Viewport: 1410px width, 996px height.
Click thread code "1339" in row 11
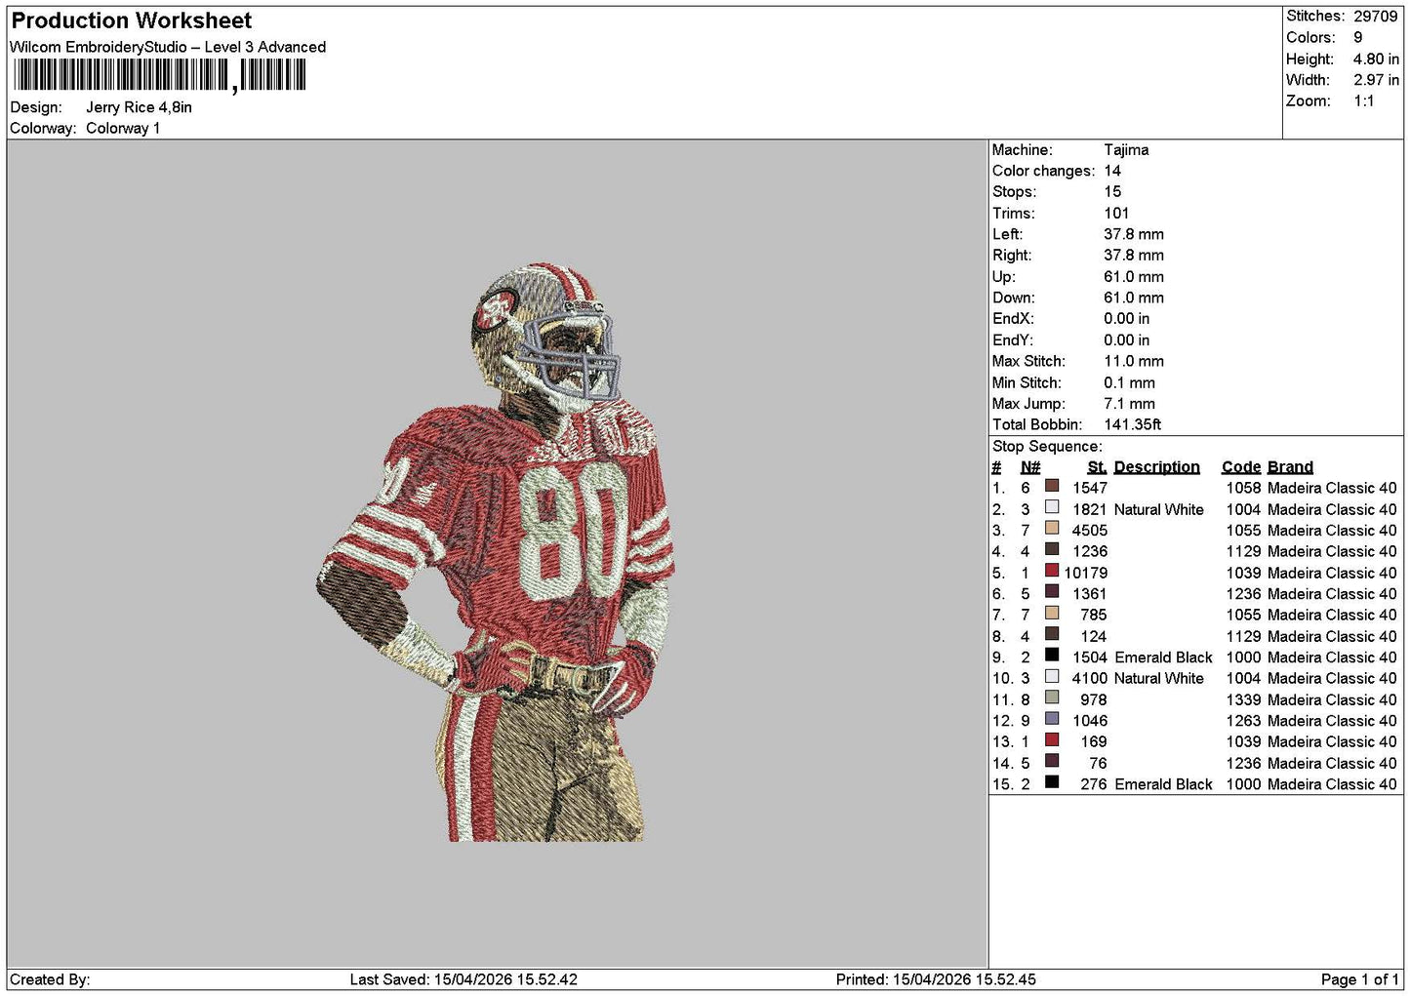1244,699
